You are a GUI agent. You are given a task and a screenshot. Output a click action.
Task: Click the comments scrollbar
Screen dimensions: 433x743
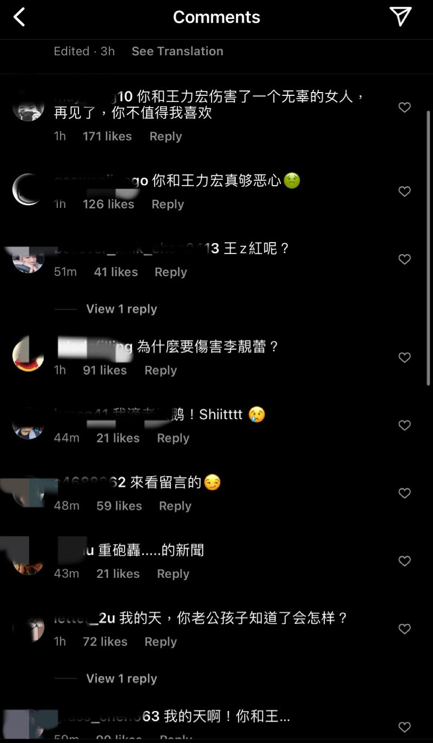point(429,248)
